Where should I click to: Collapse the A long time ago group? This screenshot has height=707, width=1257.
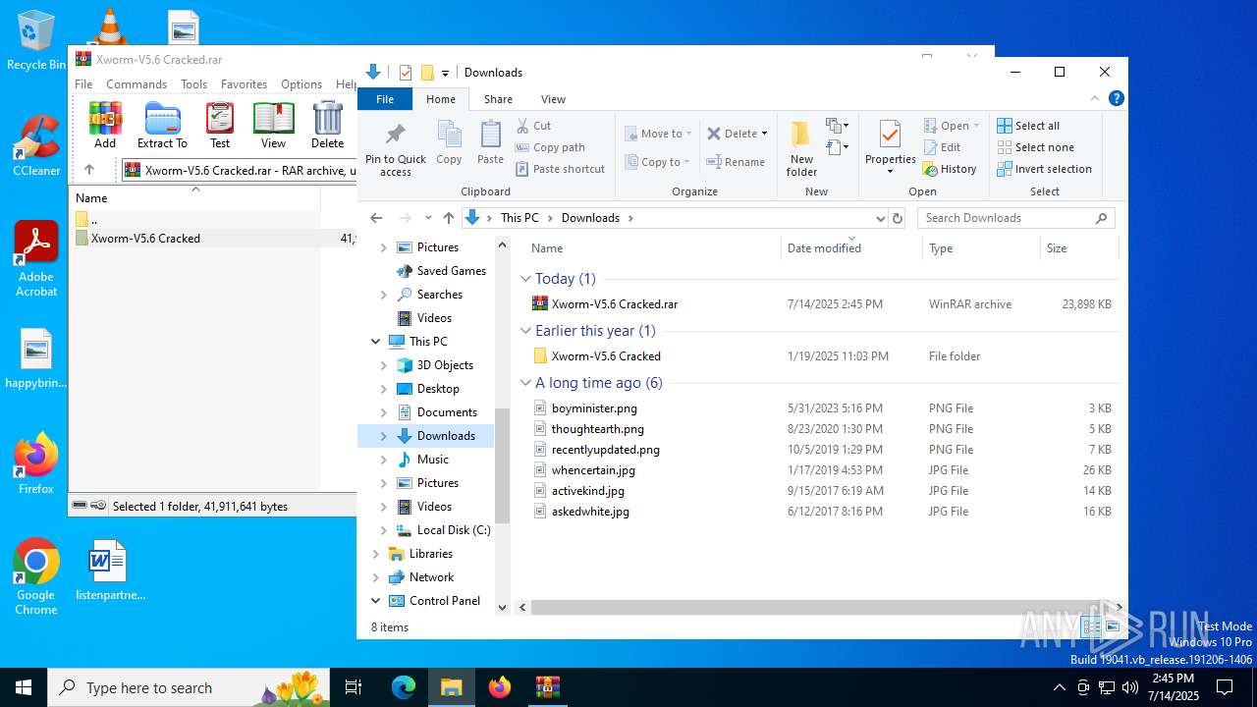pyautogui.click(x=525, y=383)
